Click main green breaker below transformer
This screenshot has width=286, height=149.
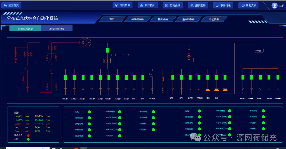click(107, 50)
